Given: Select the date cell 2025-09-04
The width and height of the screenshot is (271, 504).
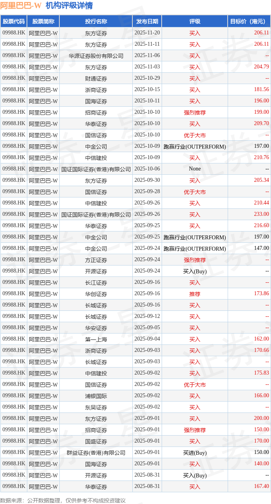Looking at the screenshot, I should (x=147, y=339).
